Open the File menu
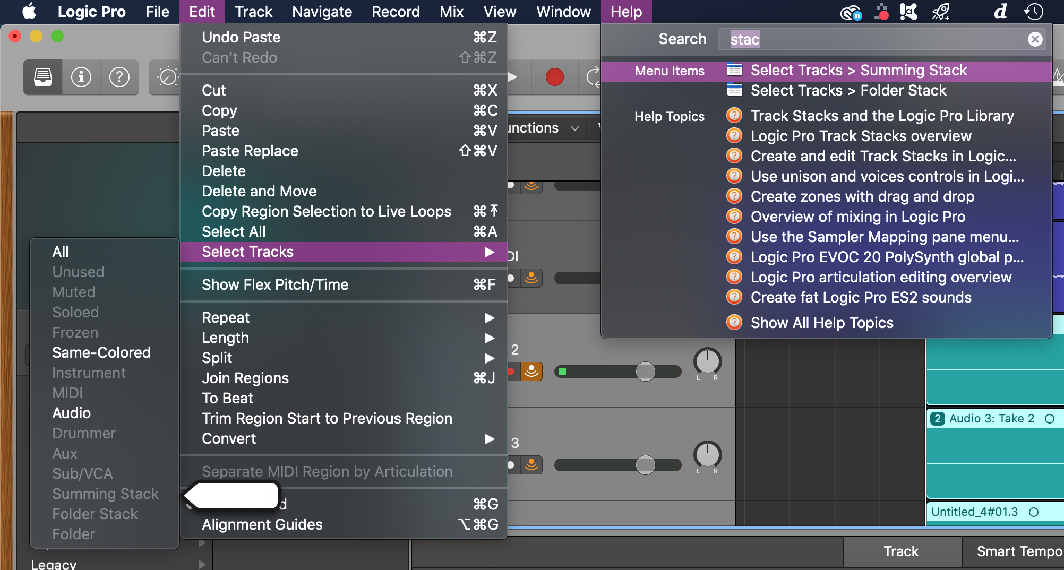 tap(157, 12)
